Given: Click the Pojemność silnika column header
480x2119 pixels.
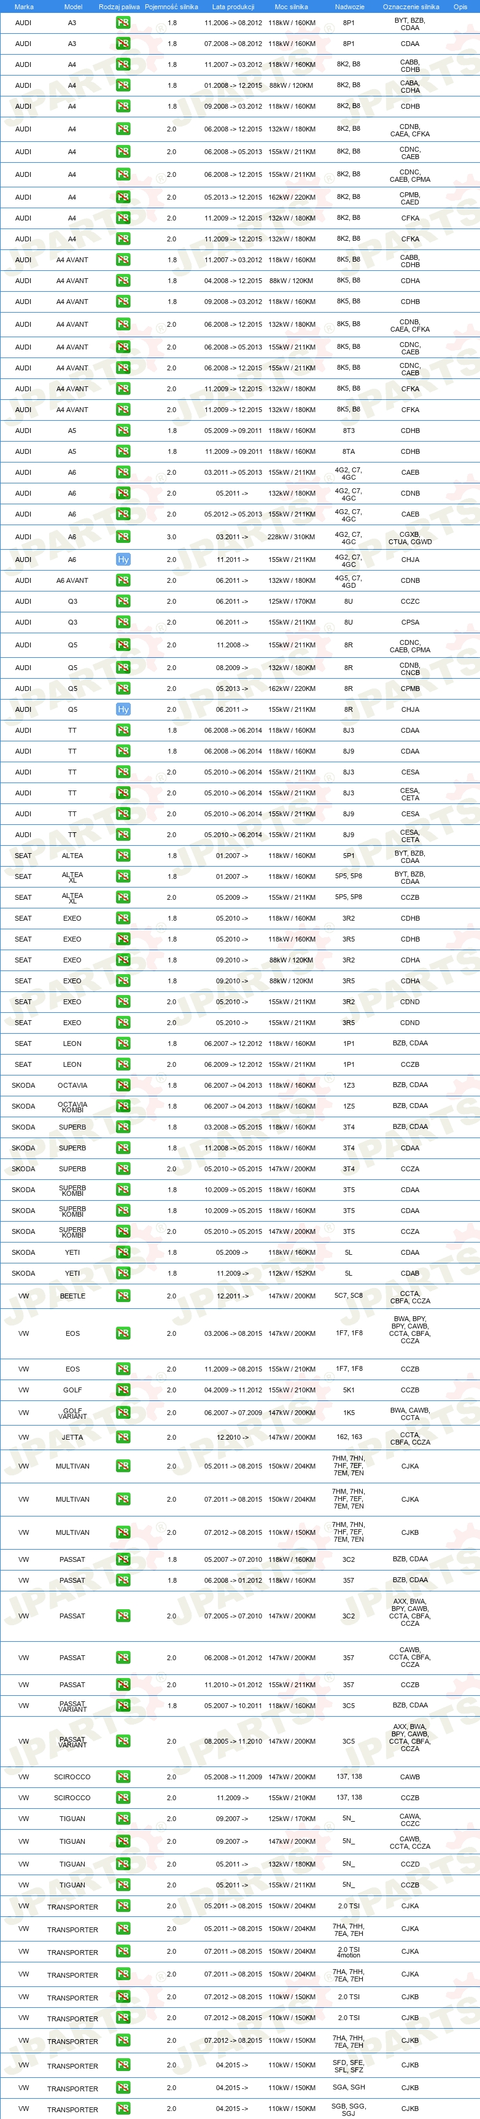Looking at the screenshot, I should tap(172, 7).
